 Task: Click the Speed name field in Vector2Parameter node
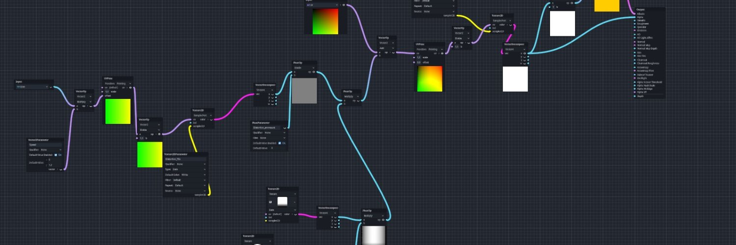pos(46,145)
